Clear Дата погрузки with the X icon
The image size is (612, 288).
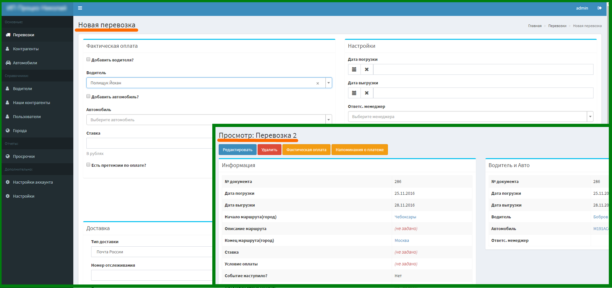pos(367,69)
